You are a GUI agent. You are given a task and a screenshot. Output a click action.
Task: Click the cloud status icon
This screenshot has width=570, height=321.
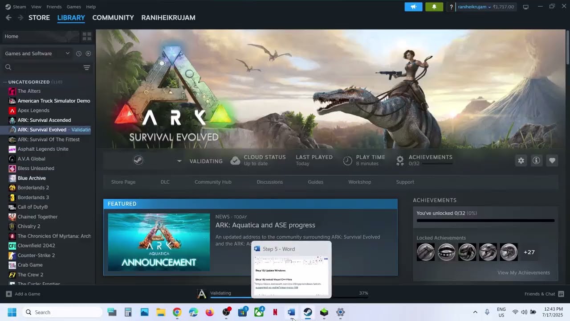[235, 160]
